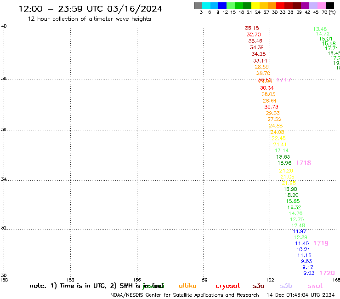The width and height of the screenshot is (340, 299).
Task: Click the value 34.26
Action: 259,54
